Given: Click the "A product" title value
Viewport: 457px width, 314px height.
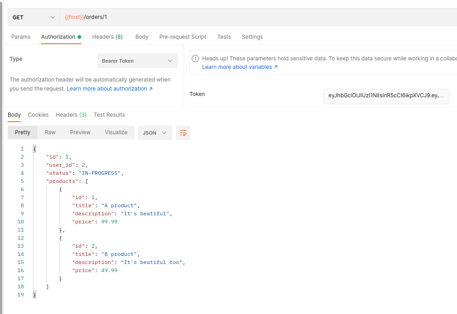Looking at the screenshot, I should click(119, 206).
